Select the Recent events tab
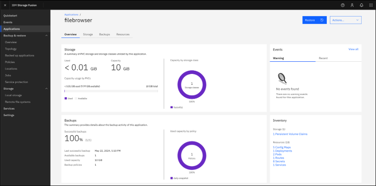 click(323, 58)
